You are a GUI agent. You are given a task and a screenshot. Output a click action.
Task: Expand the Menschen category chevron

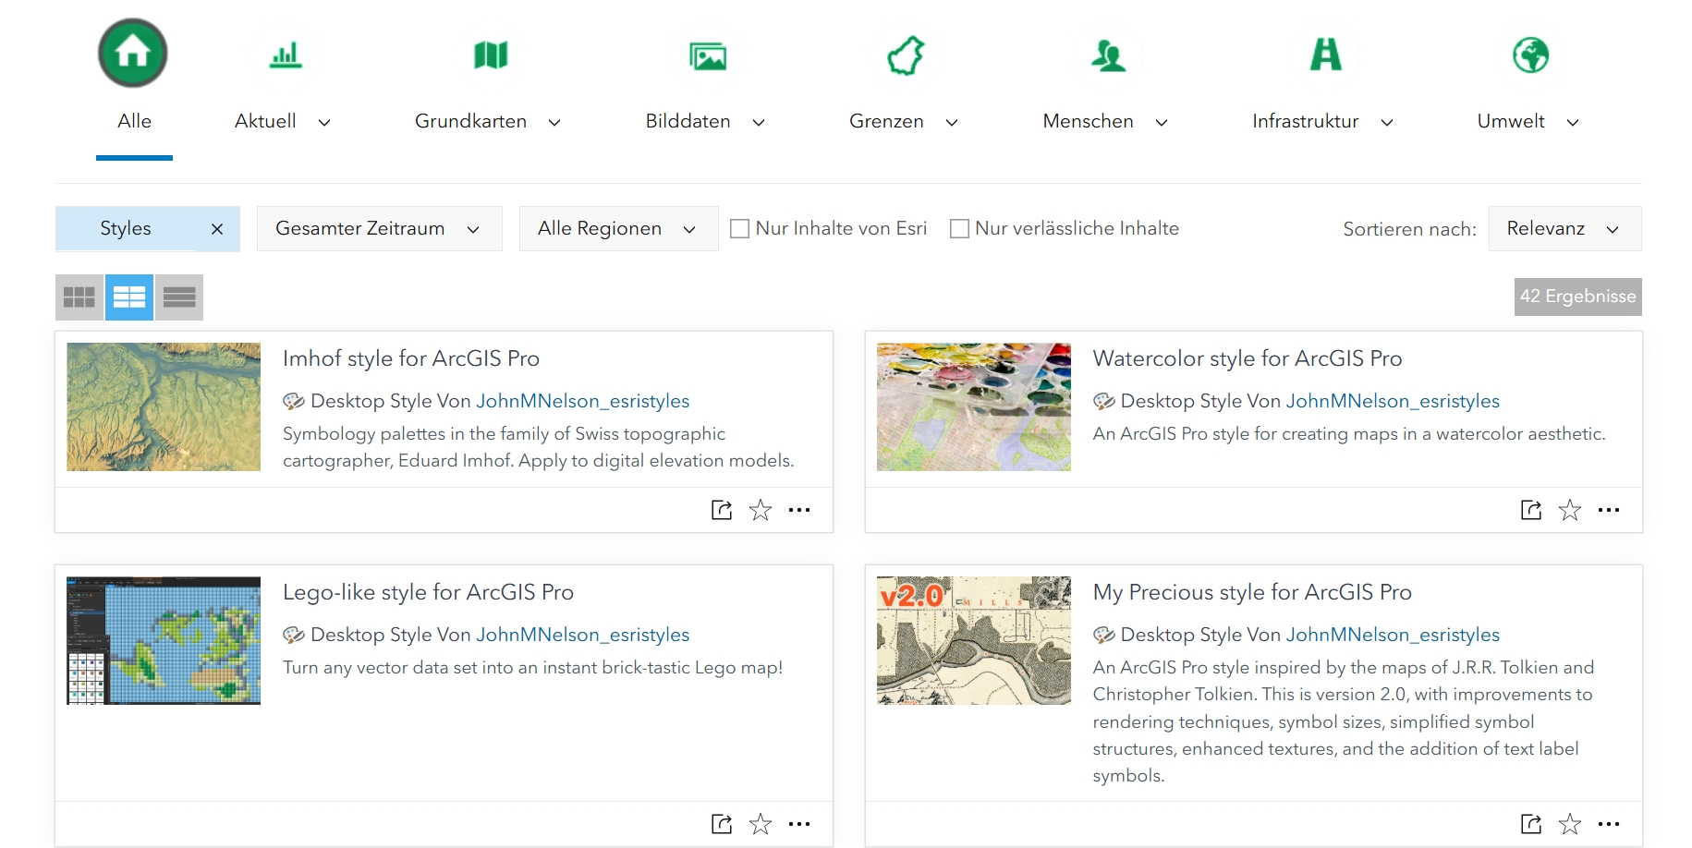coord(1162,122)
